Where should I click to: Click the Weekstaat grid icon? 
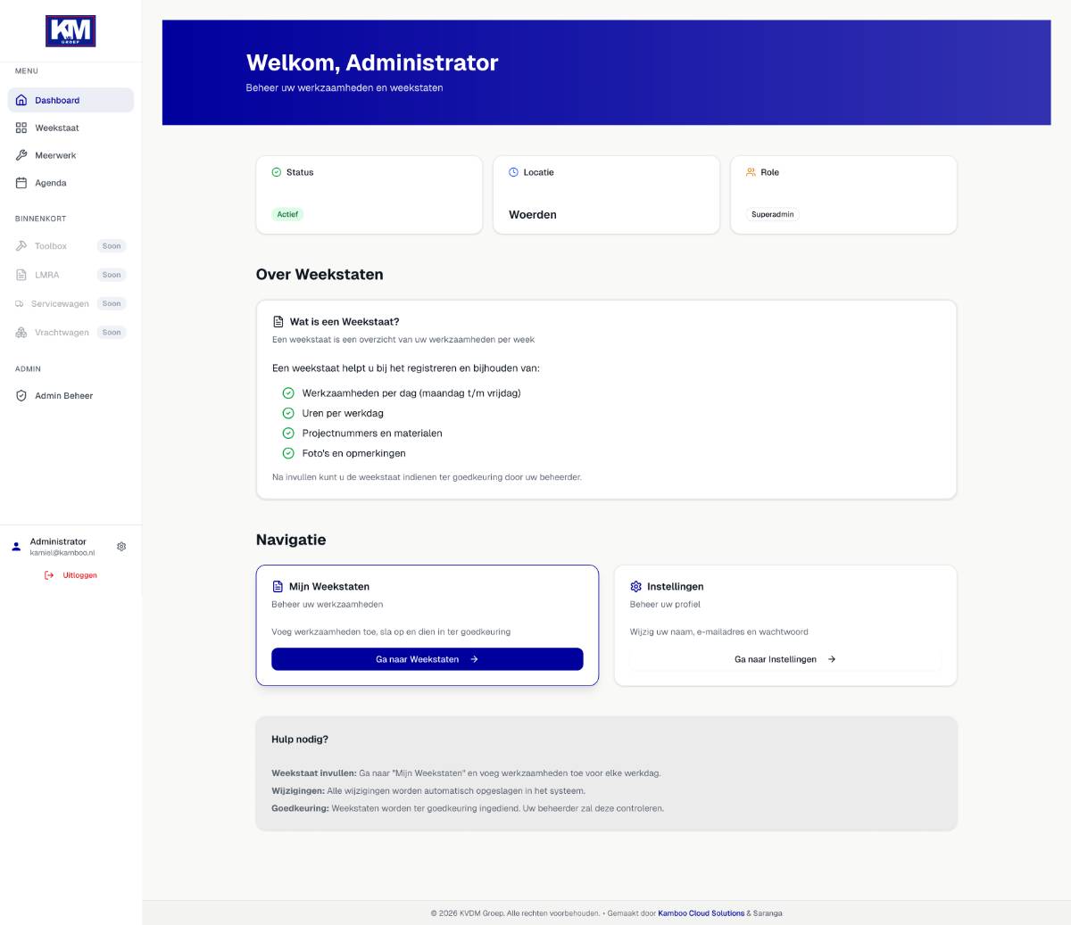coord(21,128)
